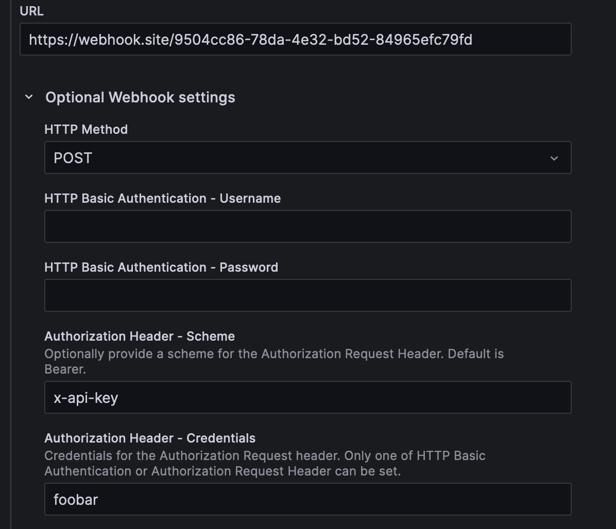Select the HTTP Basic Authentication Username field

(307, 226)
